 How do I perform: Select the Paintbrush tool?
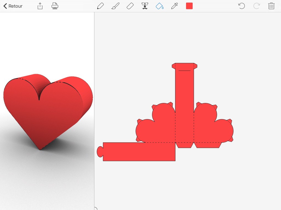click(x=115, y=6)
